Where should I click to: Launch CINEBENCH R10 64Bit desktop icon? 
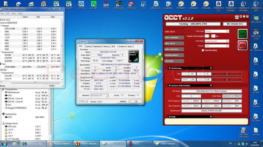pyautogui.click(x=243, y=6)
